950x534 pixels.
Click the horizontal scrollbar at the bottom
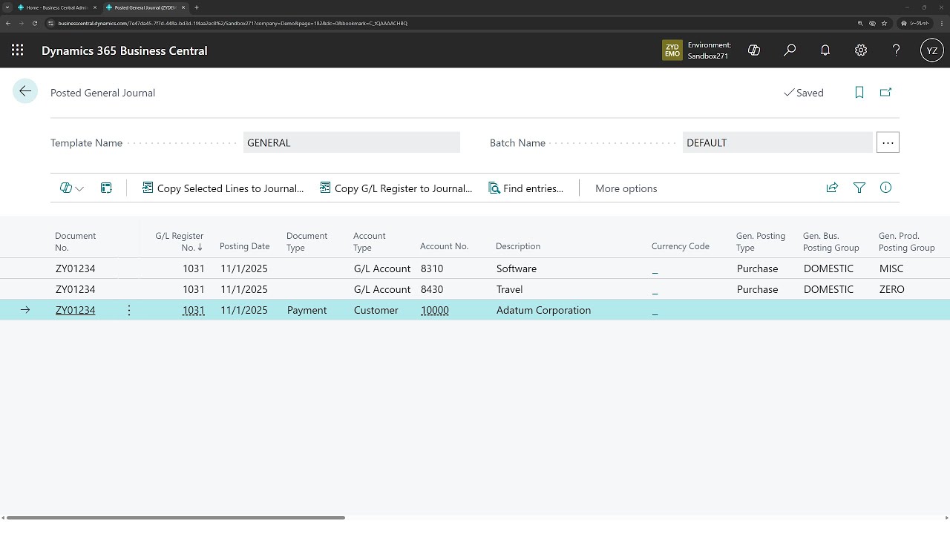[x=176, y=518]
